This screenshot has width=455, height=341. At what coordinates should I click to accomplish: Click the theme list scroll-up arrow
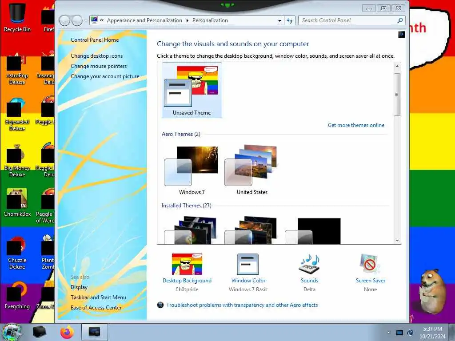click(397, 66)
